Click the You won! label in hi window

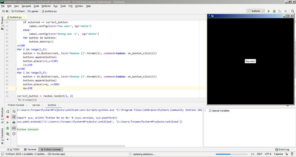pos(250,61)
